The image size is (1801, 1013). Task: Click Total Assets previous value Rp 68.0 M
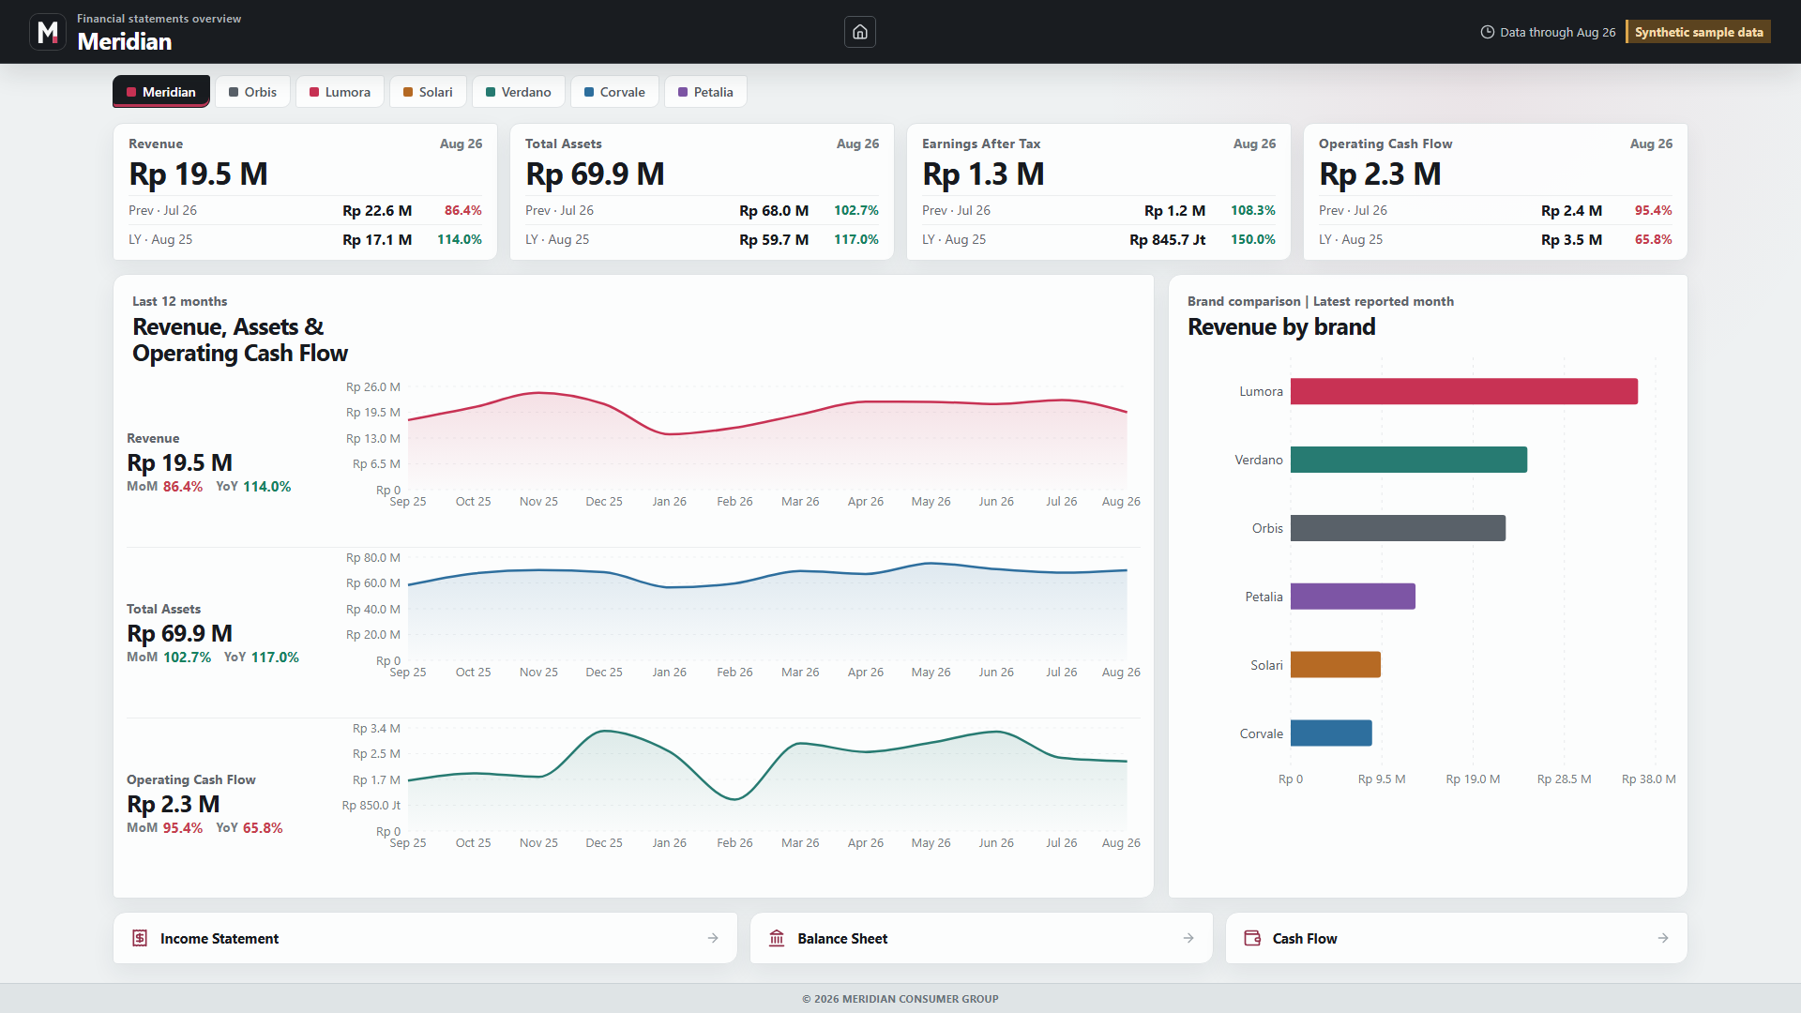click(x=774, y=211)
